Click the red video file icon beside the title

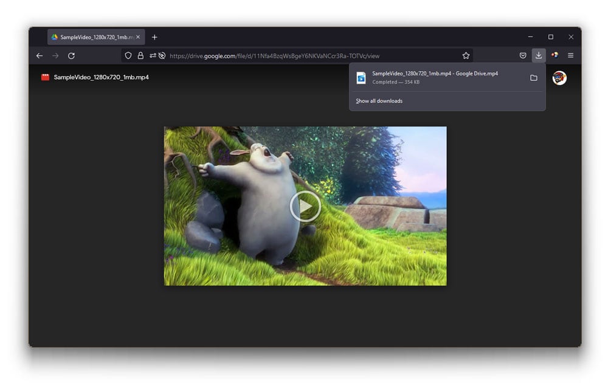(46, 77)
